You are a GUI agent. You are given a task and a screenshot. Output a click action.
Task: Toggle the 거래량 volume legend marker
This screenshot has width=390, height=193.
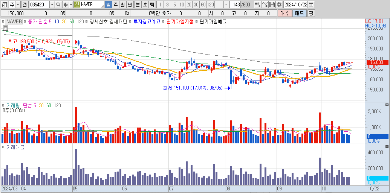[x=3, y=105]
